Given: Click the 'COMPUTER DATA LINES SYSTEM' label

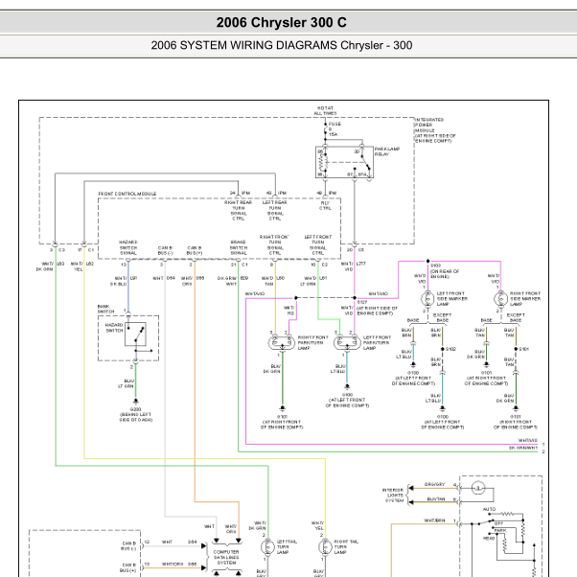Looking at the screenshot, I should (226, 557).
